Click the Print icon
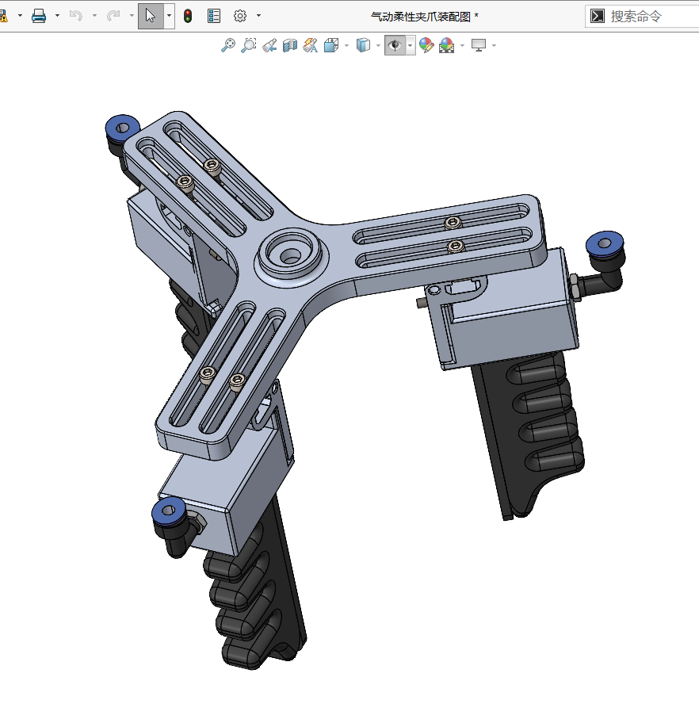Screen dimensions: 699x704 pos(39,16)
